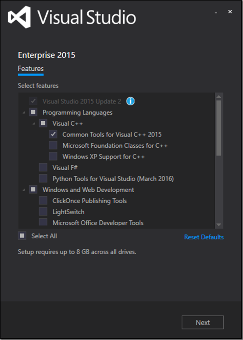Check ClickOnce Publishing Tools
243x340 pixels.
43,200
